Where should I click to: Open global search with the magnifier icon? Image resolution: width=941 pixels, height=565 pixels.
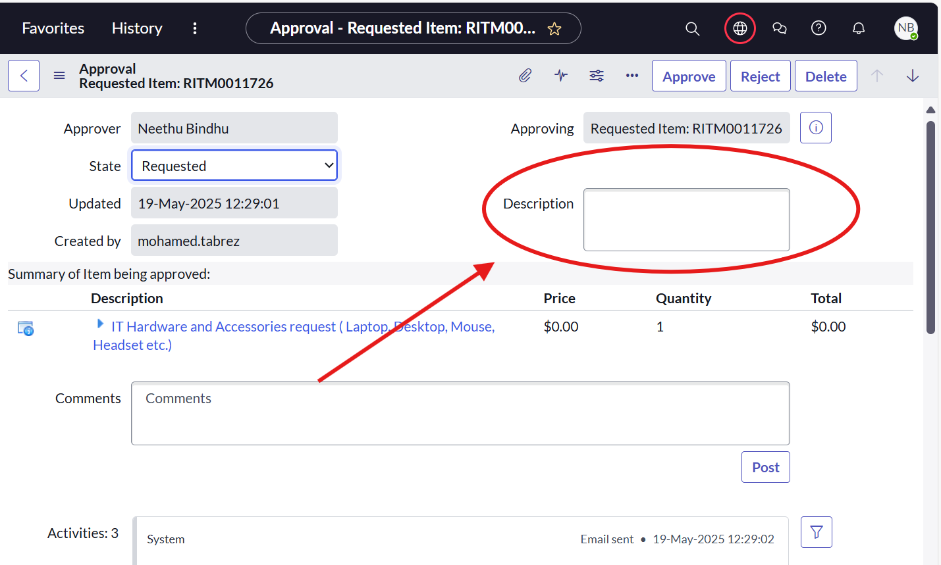[x=692, y=28]
